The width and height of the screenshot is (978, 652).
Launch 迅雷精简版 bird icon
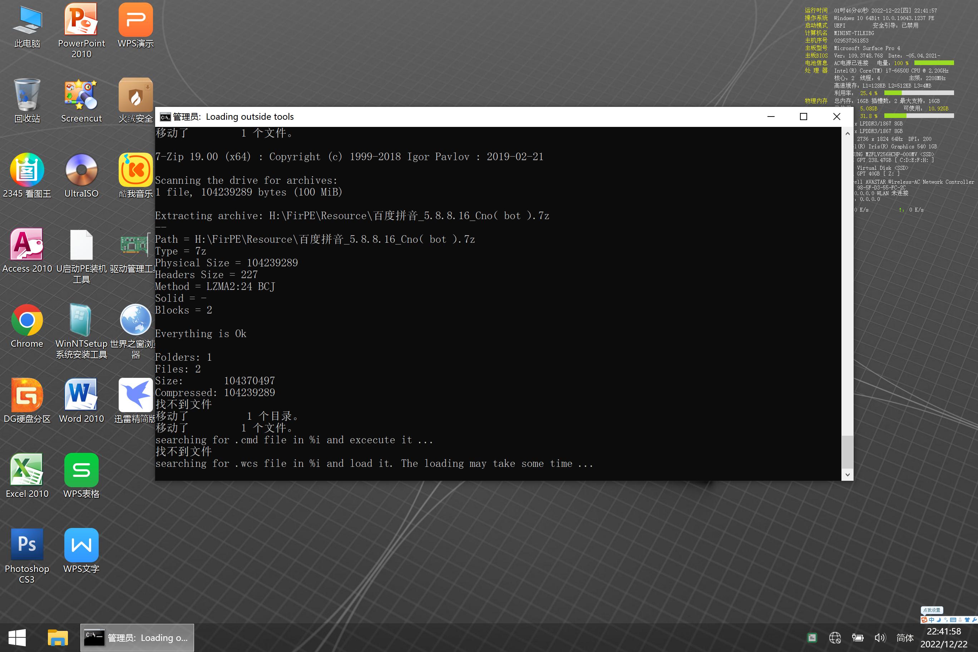tap(135, 401)
